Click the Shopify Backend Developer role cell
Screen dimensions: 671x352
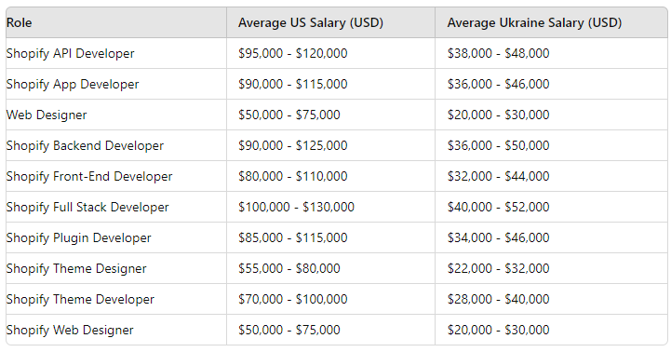[116, 145]
